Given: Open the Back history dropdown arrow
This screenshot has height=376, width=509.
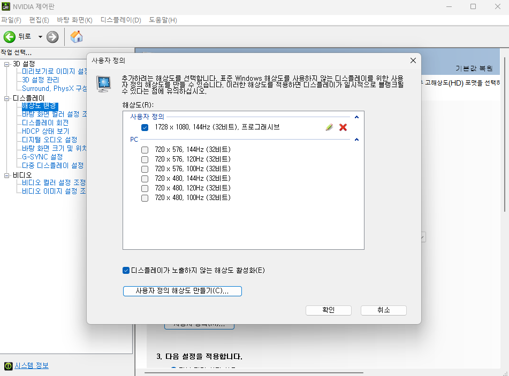Looking at the screenshot, I should click(x=40, y=37).
